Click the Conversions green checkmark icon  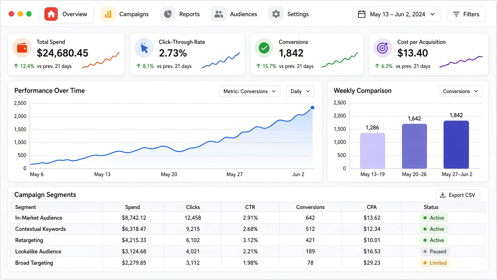pos(264,48)
